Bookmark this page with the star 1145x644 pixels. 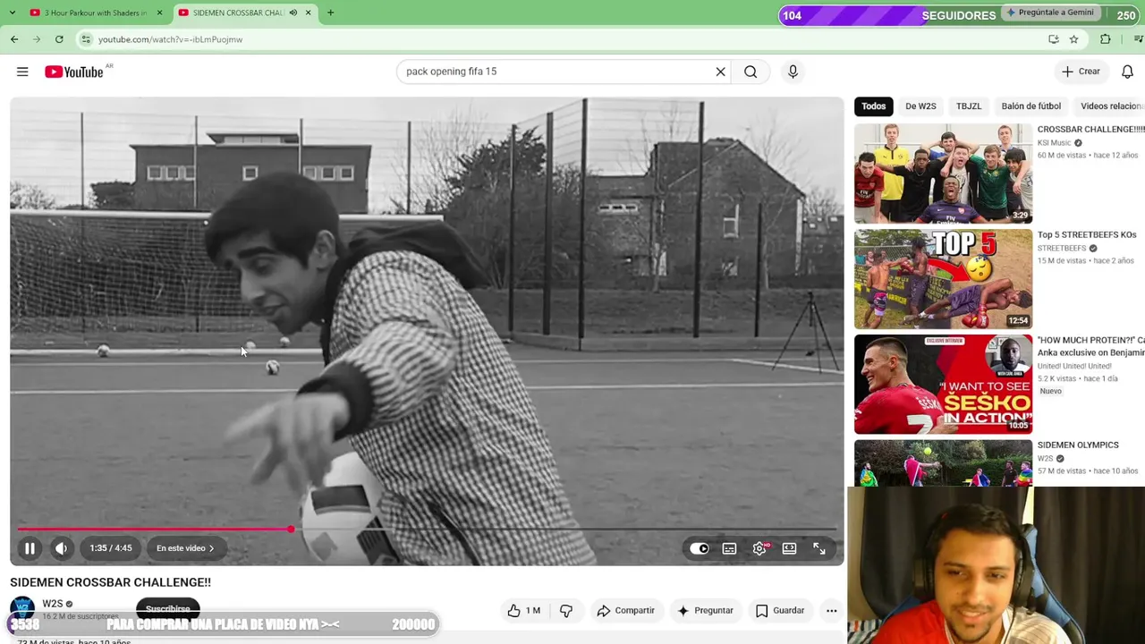point(1073,39)
